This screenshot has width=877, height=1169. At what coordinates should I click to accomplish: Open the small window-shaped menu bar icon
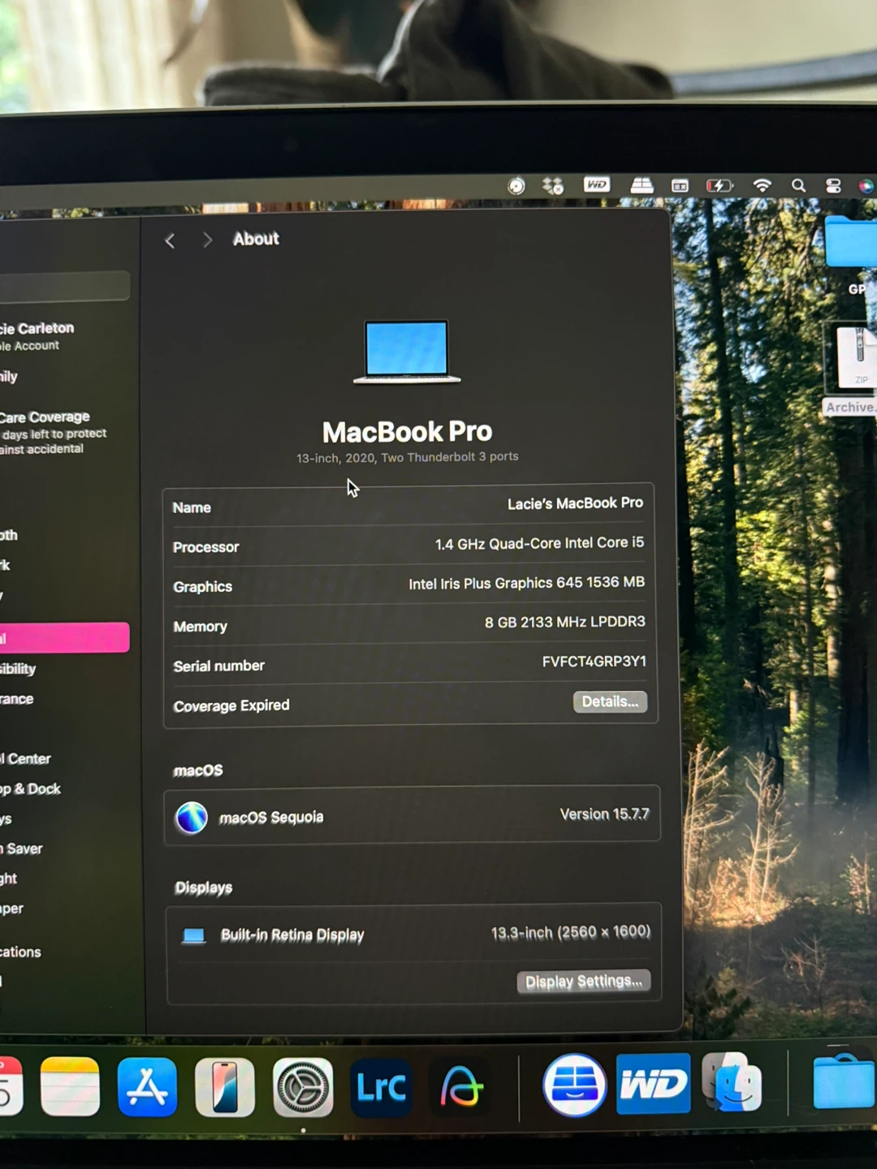pyautogui.click(x=680, y=186)
